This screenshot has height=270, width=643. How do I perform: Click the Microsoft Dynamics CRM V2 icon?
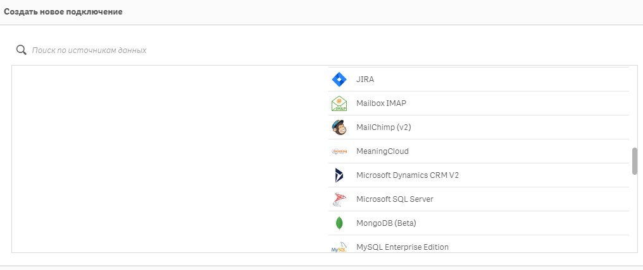[x=339, y=175]
